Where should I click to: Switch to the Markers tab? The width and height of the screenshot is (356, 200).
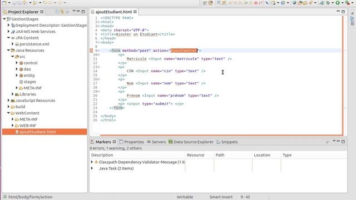coord(103,142)
